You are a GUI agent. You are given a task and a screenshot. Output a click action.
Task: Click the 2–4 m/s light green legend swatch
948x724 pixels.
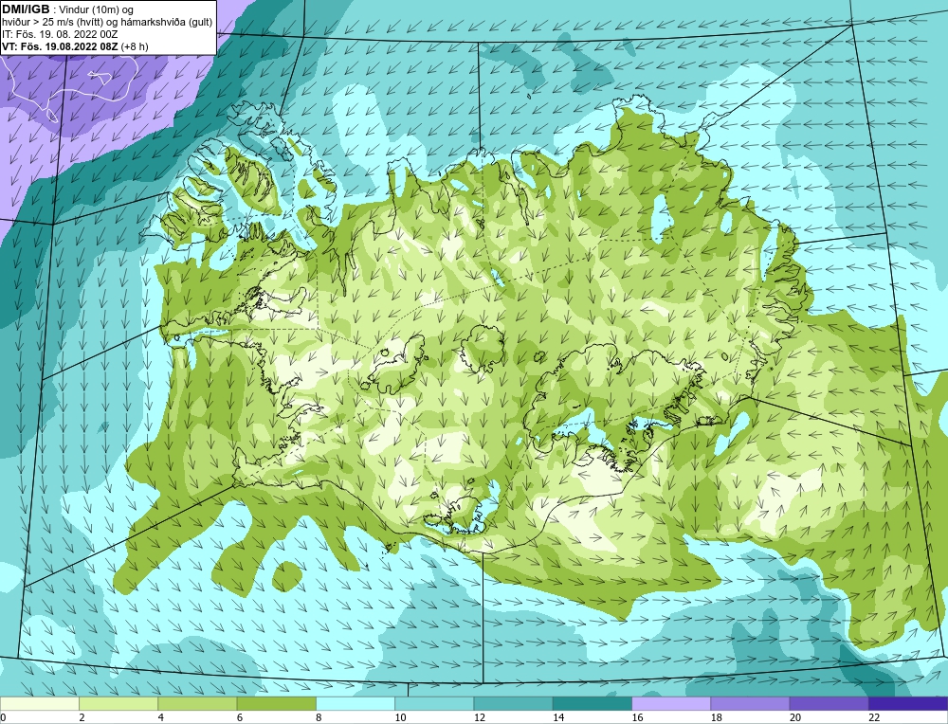pyautogui.click(x=118, y=703)
